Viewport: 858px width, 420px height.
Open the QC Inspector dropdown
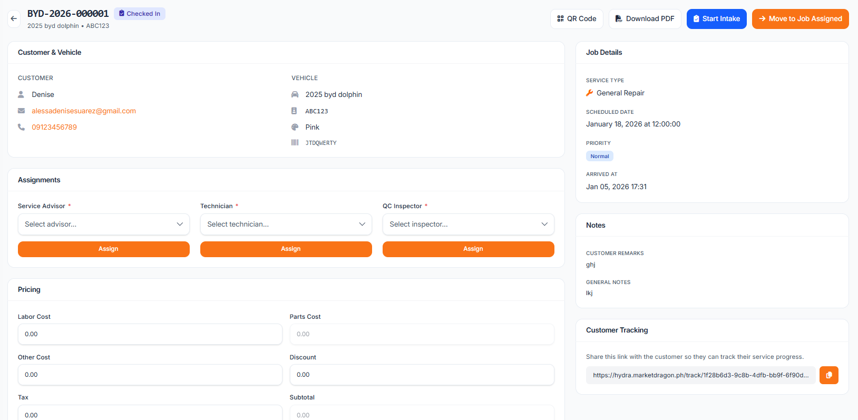pyautogui.click(x=469, y=224)
